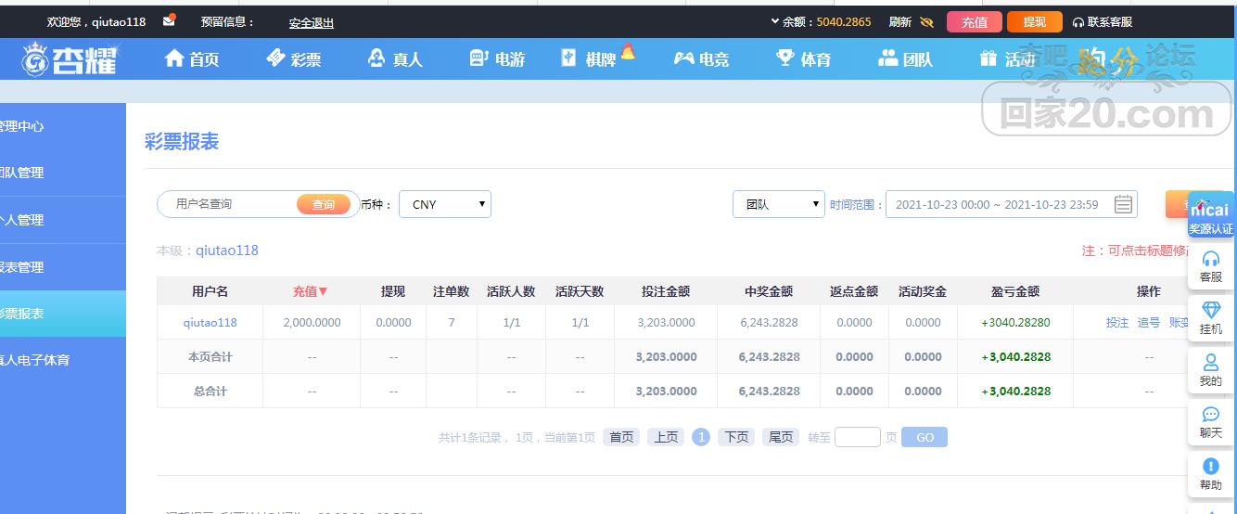Click the 刷新 refresh link
The image size is (1237, 514).
899,22
